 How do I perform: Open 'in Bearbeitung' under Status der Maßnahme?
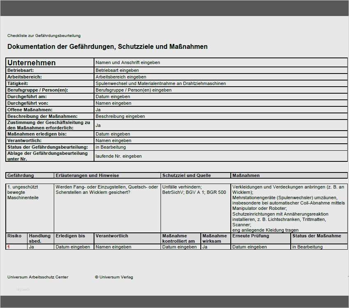319,247
